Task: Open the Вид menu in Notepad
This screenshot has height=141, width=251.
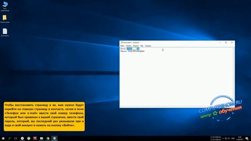Action: tap(142, 46)
